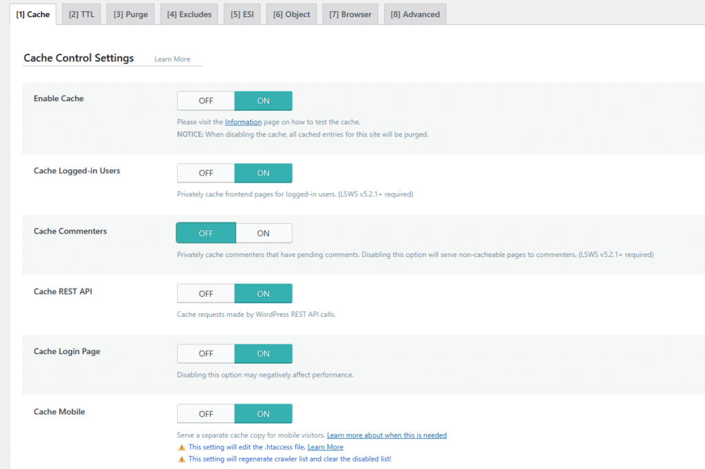Switch Cache Mobile to OFF
The width and height of the screenshot is (705, 469).
(x=206, y=414)
